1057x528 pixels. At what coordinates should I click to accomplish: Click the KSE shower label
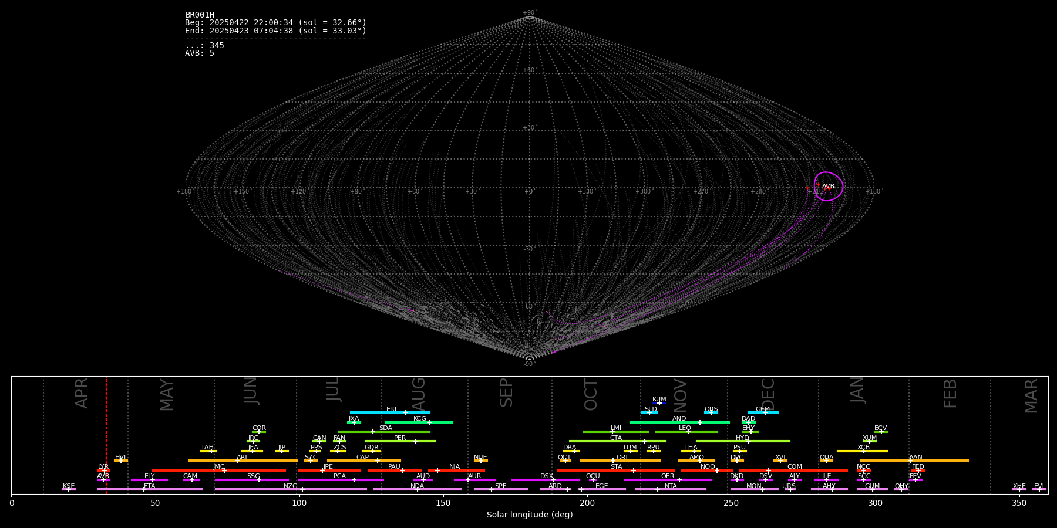pos(69,486)
